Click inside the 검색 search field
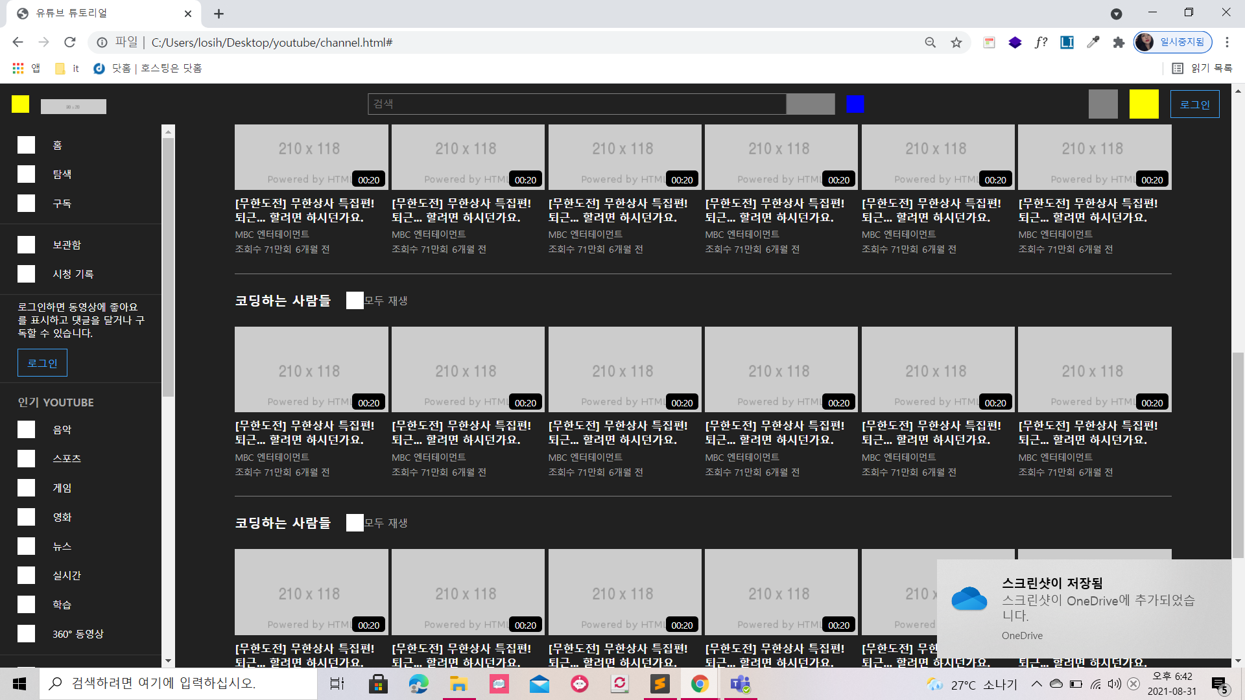 [576, 104]
